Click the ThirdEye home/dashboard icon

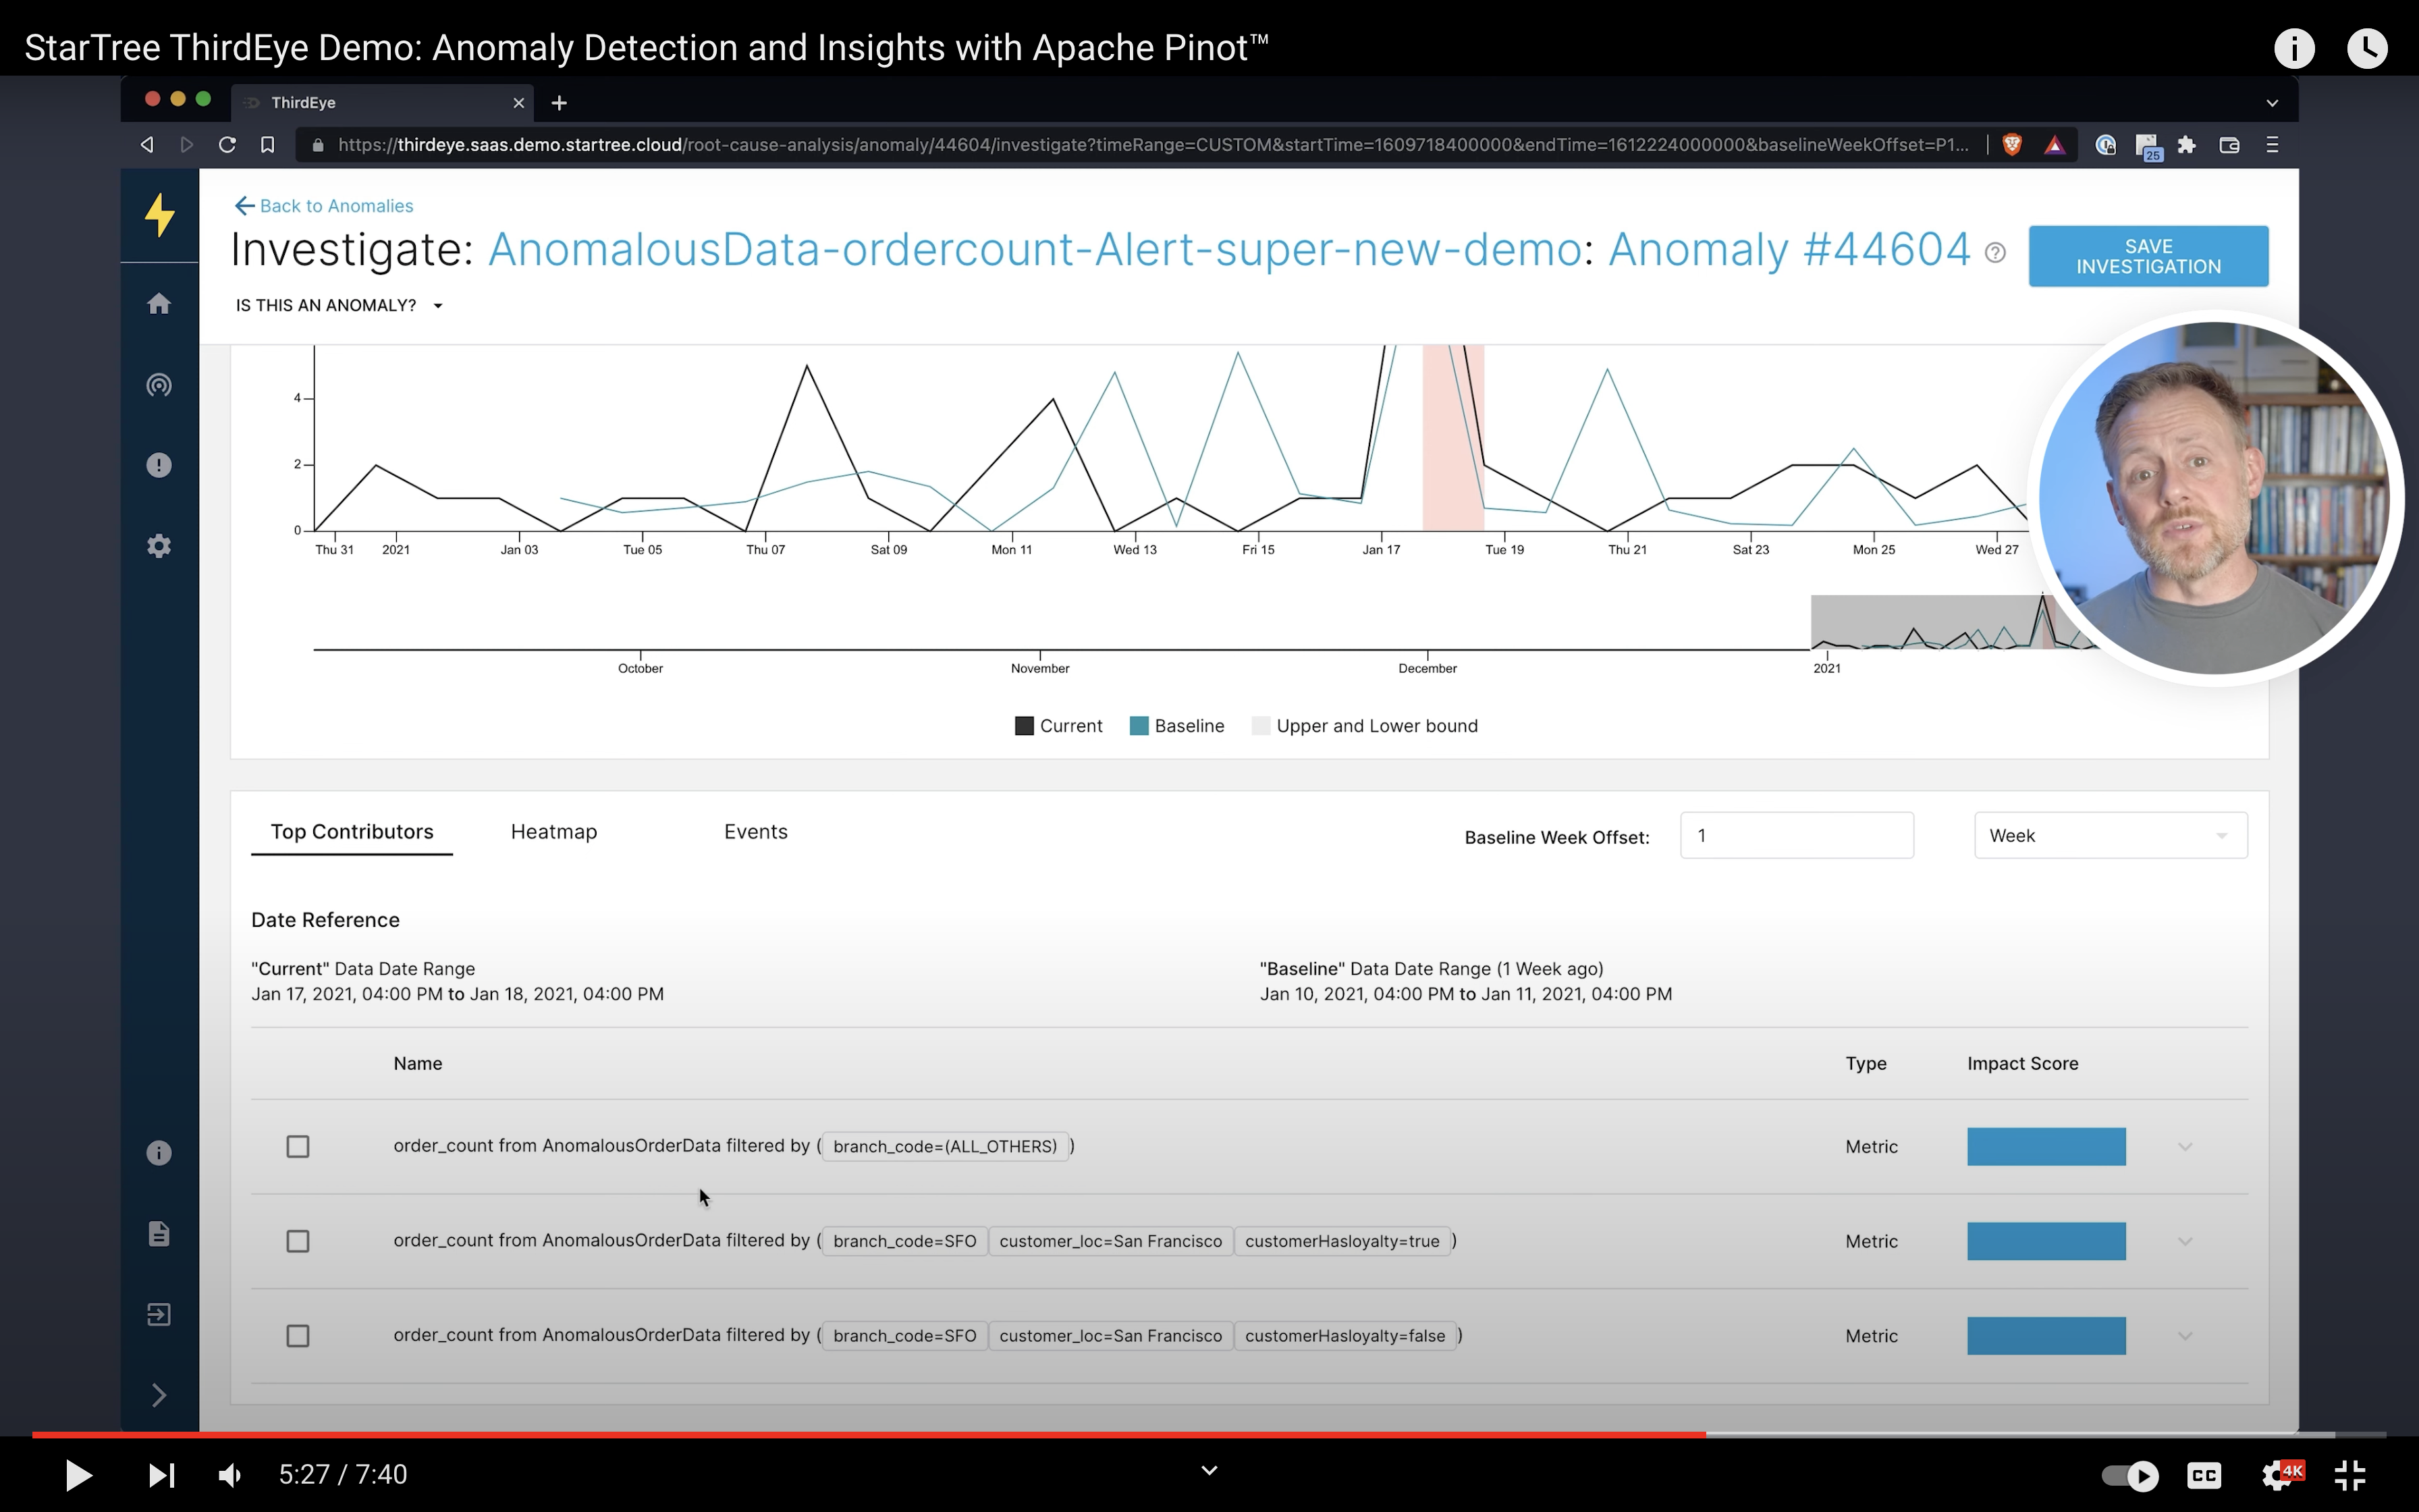(159, 303)
